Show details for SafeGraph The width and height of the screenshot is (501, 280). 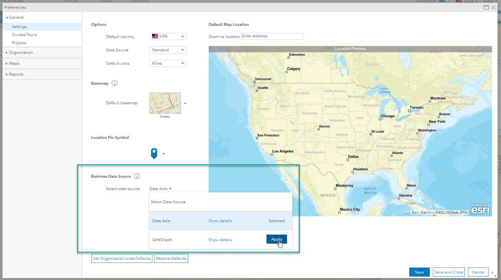220,240
